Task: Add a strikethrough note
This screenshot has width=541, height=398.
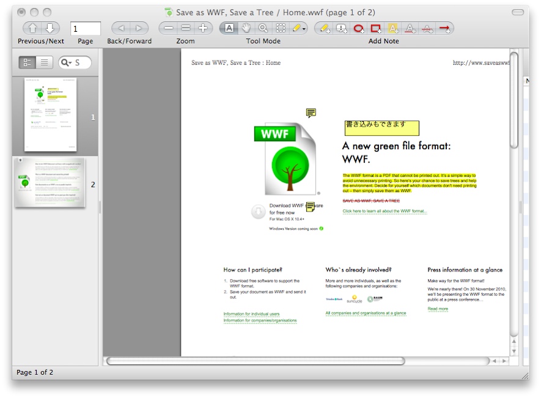Action: tap(427, 28)
